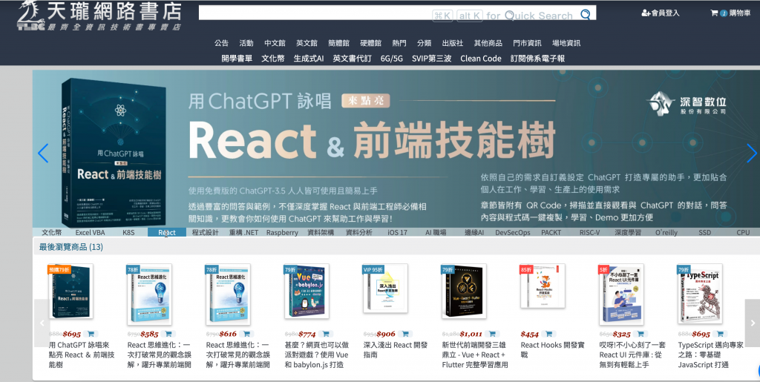Screen dimensions: 760x382
Task: Open the 硬體館 menu
Action: click(x=371, y=43)
